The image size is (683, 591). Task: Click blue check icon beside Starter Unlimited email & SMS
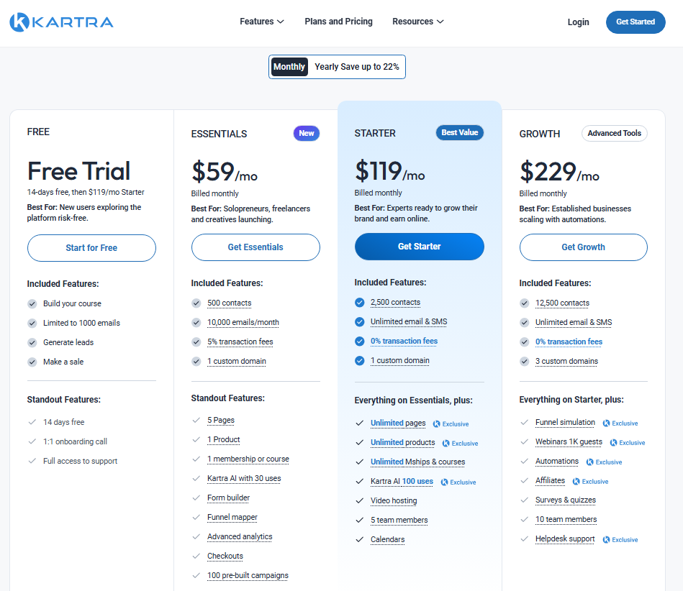(359, 321)
